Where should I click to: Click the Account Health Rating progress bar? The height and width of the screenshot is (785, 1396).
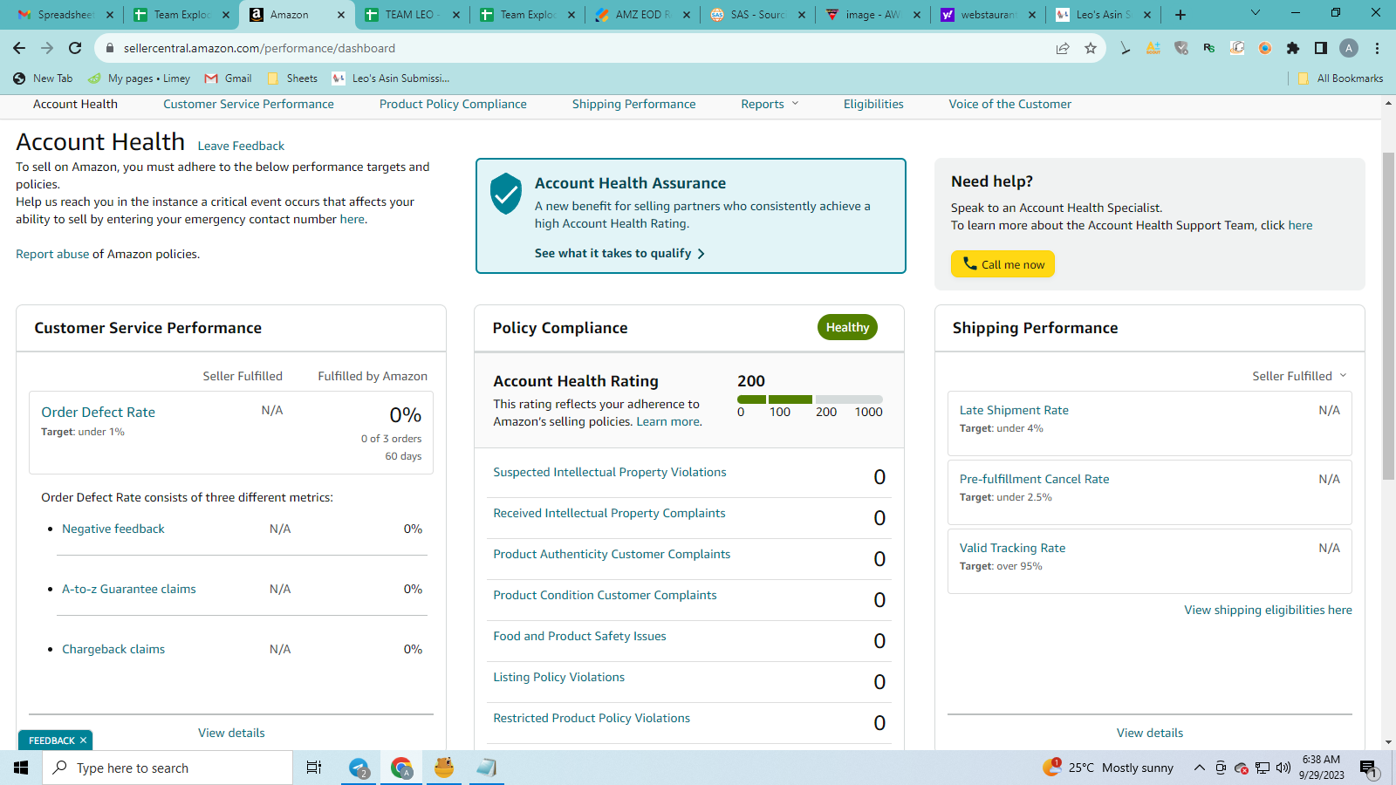click(810, 399)
